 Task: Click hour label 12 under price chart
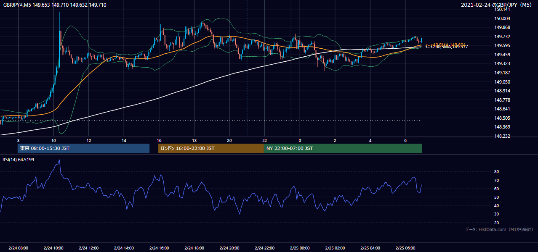click(88, 140)
